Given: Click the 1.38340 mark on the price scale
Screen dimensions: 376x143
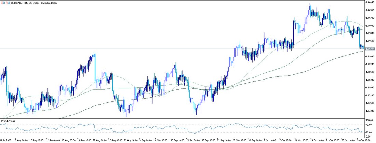Looking at the screenshot, I should point(369,80).
